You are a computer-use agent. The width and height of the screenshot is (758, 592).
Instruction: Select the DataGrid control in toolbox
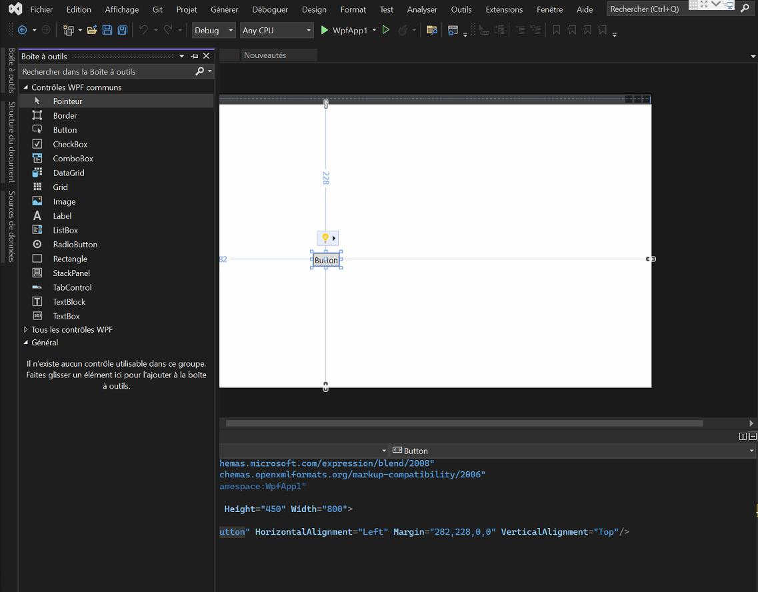(x=68, y=173)
